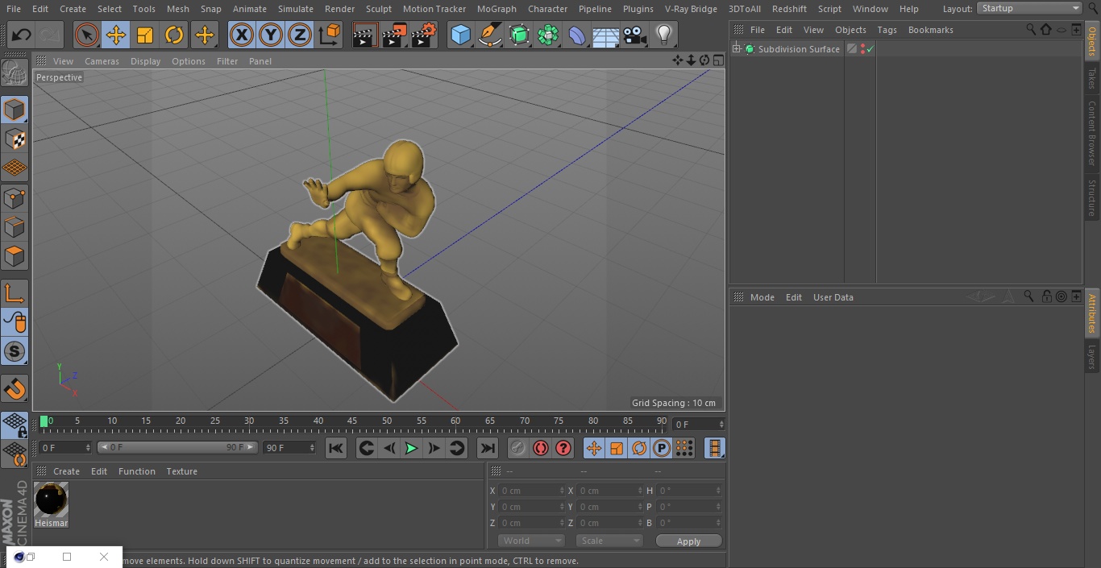
Task: Open the Mesh menu
Action: [177, 9]
